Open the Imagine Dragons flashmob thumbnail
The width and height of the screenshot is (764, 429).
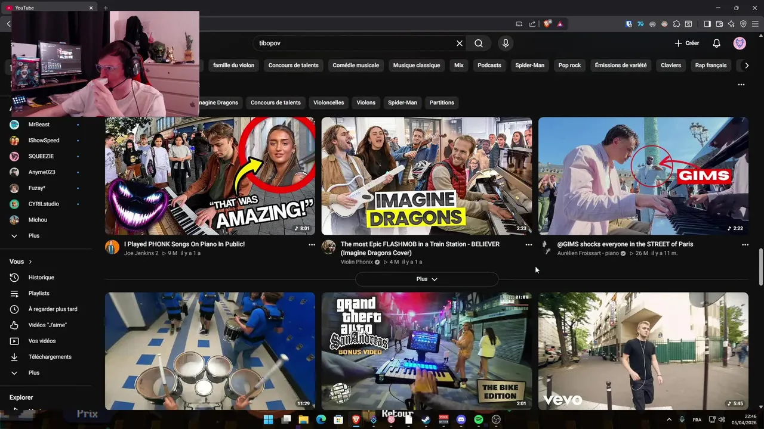[427, 176]
